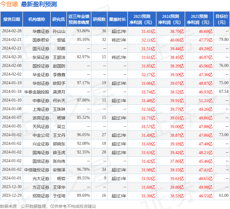Viewport: 230px width, 209px height.
Task: Click the date 2024-02-28
Action: pos(12,31)
